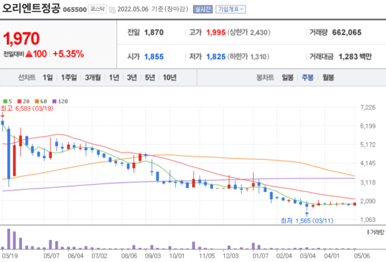Click the high price value 1,995
This screenshot has width=386, height=262.
pyautogui.click(x=216, y=33)
